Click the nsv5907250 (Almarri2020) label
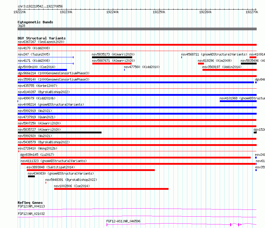Viewport: 265px width, 228px height. point(39,123)
